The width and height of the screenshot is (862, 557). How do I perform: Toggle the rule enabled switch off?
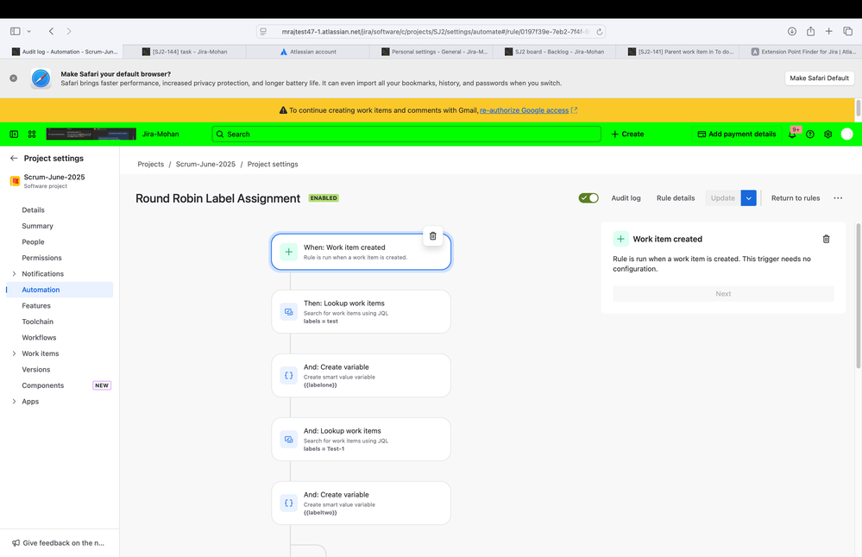(x=588, y=197)
